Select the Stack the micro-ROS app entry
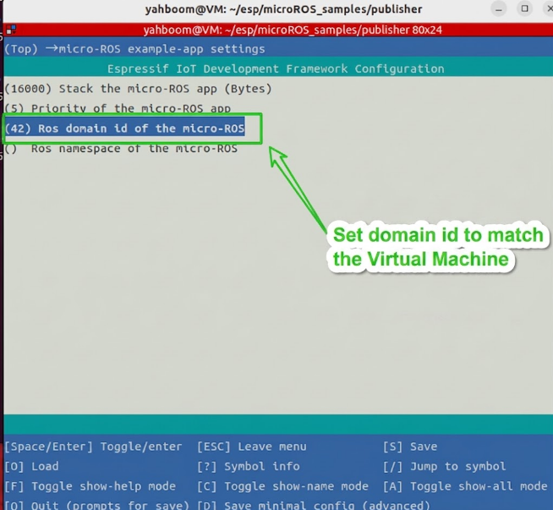Viewport: 553px width, 510px height. (138, 89)
